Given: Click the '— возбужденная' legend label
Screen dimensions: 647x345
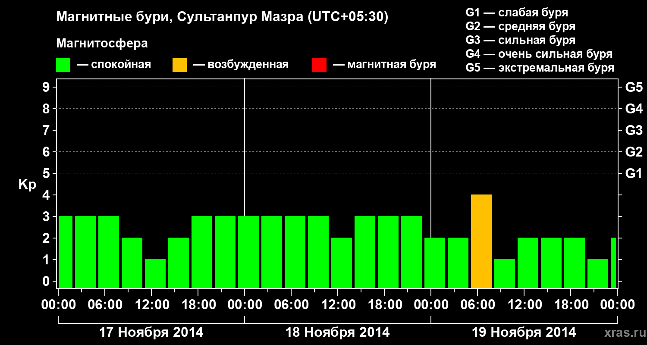Looking at the screenshot, I should point(241,65).
